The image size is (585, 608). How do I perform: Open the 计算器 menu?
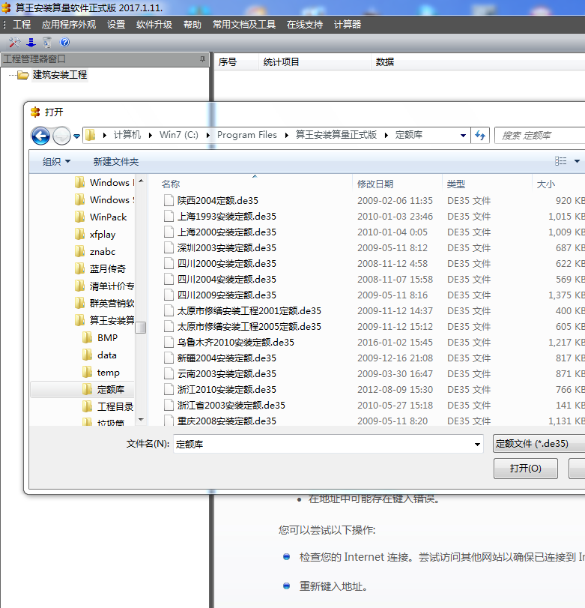pyautogui.click(x=348, y=25)
